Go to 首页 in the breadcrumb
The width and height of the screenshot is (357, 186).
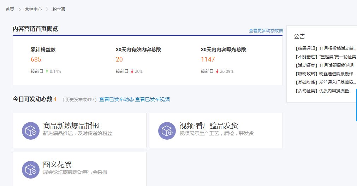tap(10, 10)
